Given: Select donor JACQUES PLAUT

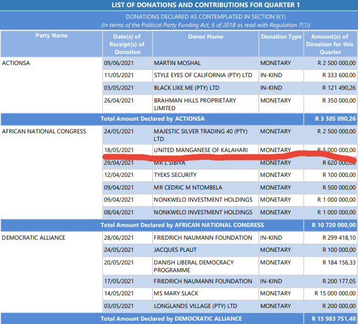Looking at the screenshot, I should click(175, 250).
